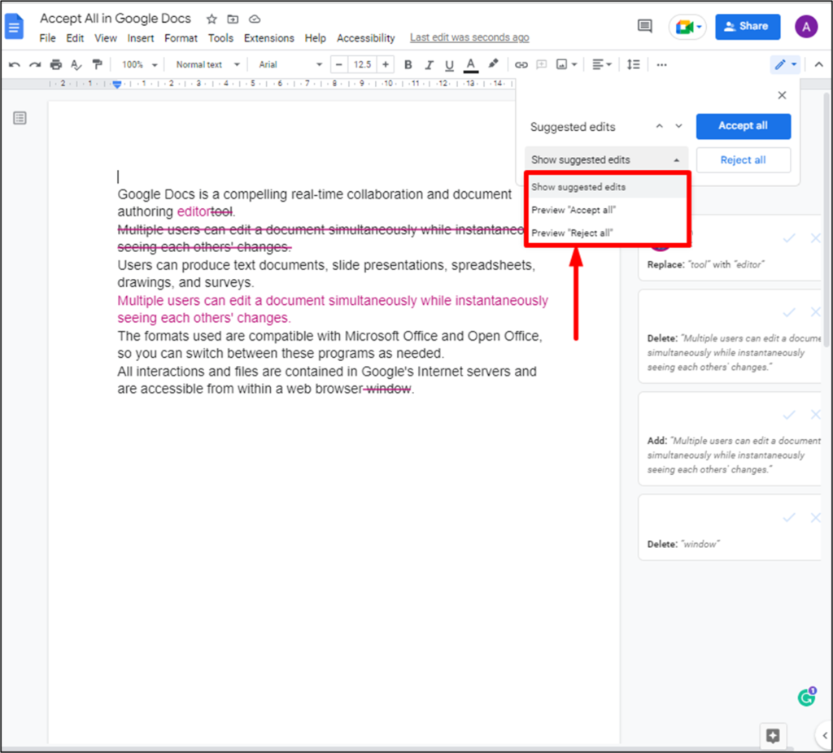Check the cloud document status icon

click(255, 20)
